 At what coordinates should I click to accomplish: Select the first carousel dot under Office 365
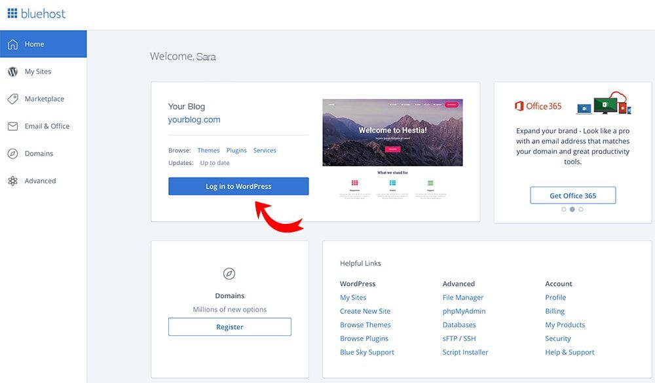tap(564, 210)
